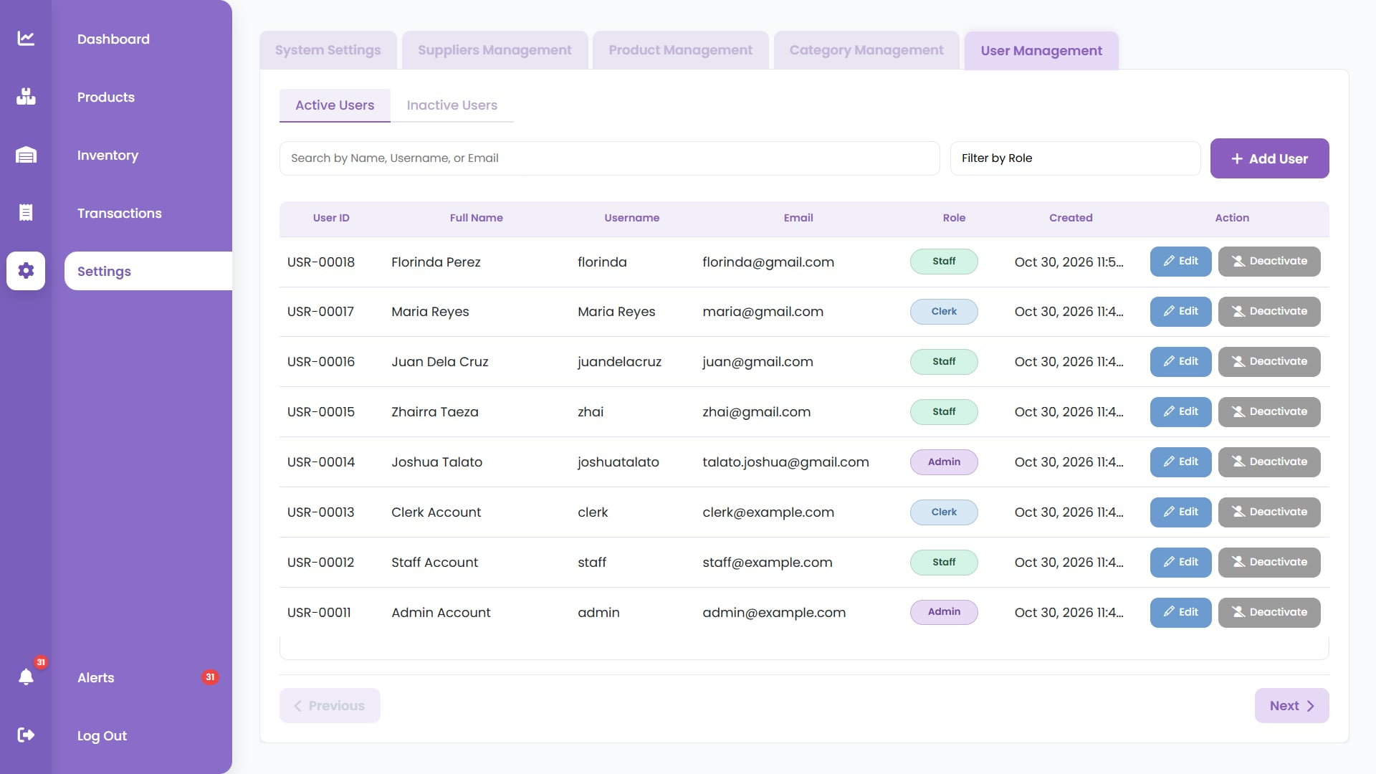Go to Product Management tab
The height and width of the screenshot is (774, 1376).
[680, 50]
